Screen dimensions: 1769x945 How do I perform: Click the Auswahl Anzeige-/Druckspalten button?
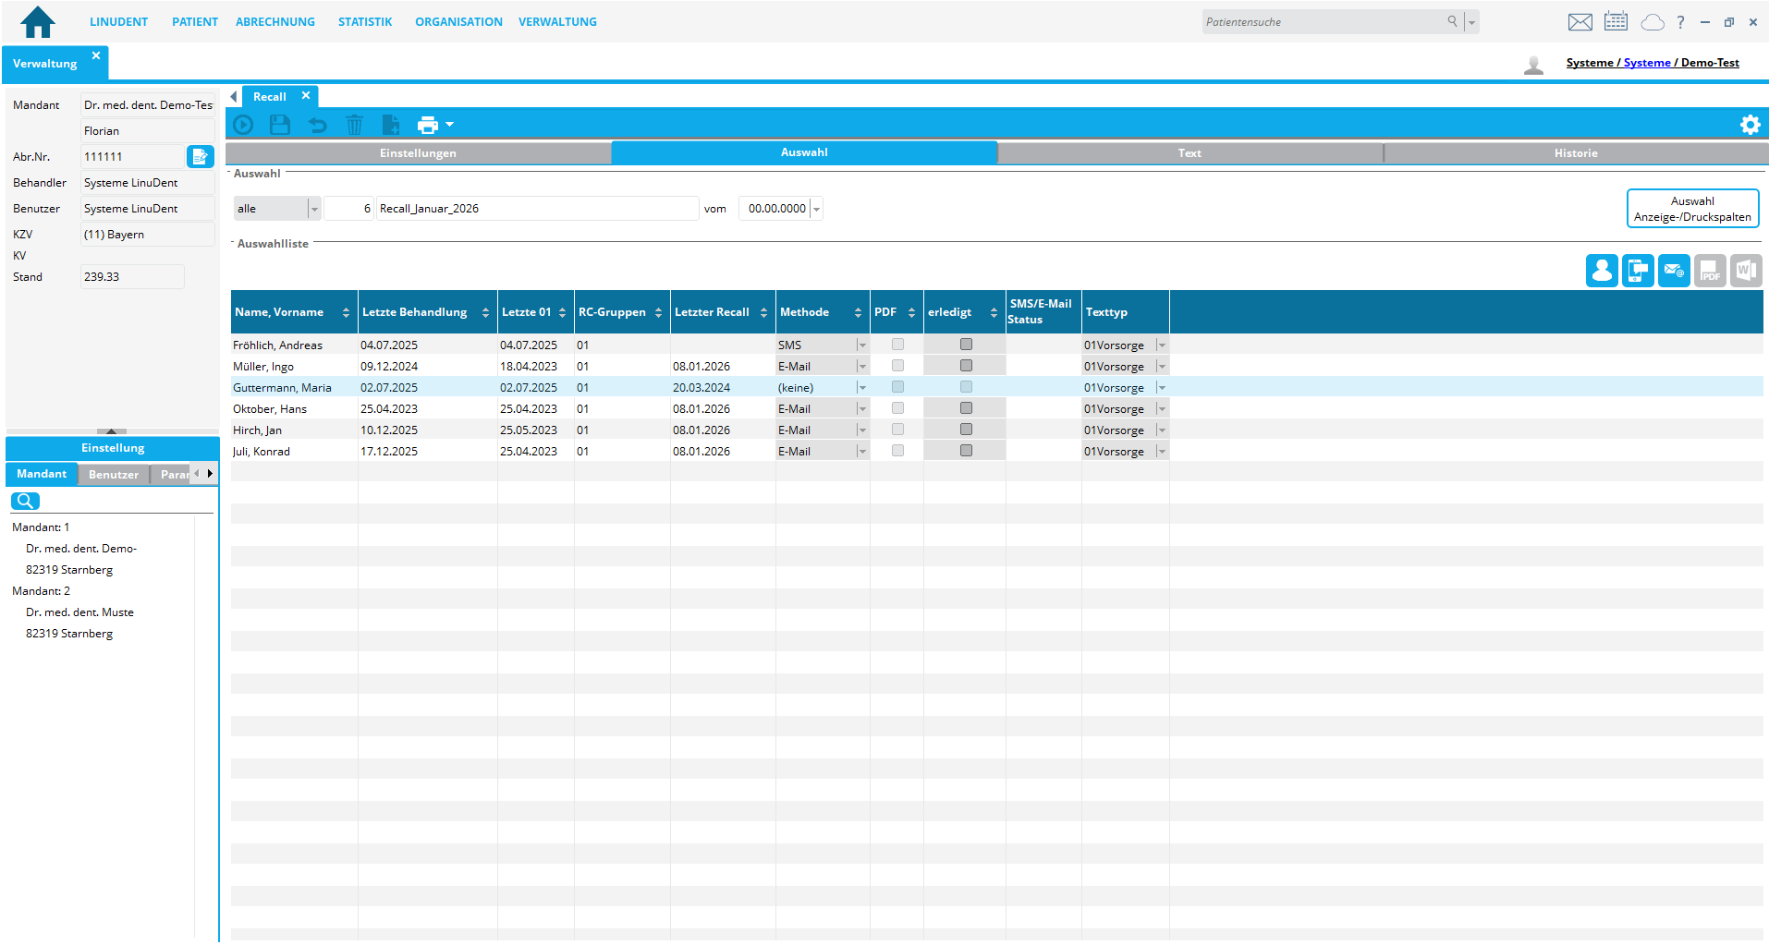(1692, 208)
